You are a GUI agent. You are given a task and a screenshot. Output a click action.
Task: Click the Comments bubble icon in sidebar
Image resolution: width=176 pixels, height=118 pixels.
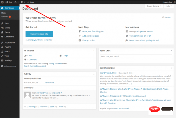tap(2, 37)
